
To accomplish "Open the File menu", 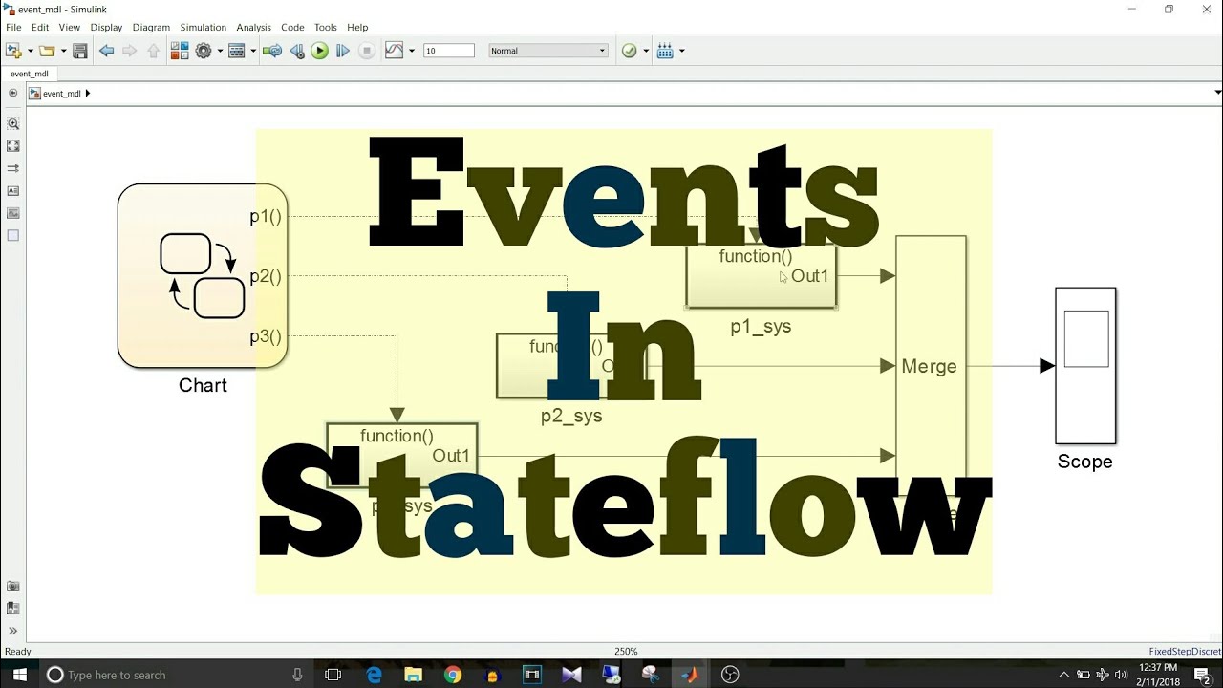I will click(x=13, y=28).
